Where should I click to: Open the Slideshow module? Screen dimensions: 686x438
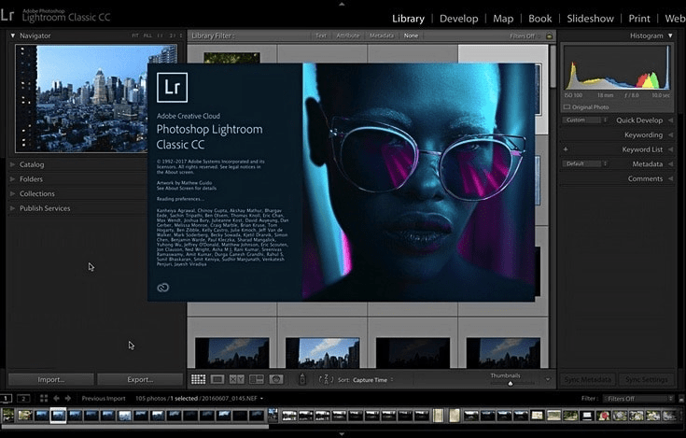(590, 18)
